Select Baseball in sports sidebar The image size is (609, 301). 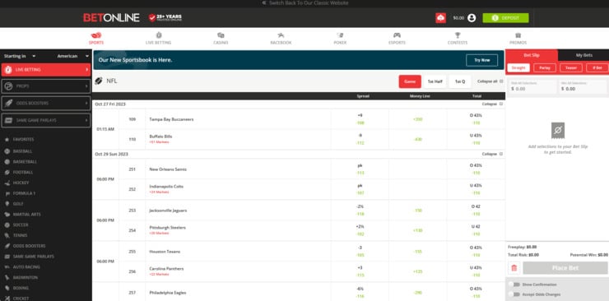[22, 150]
